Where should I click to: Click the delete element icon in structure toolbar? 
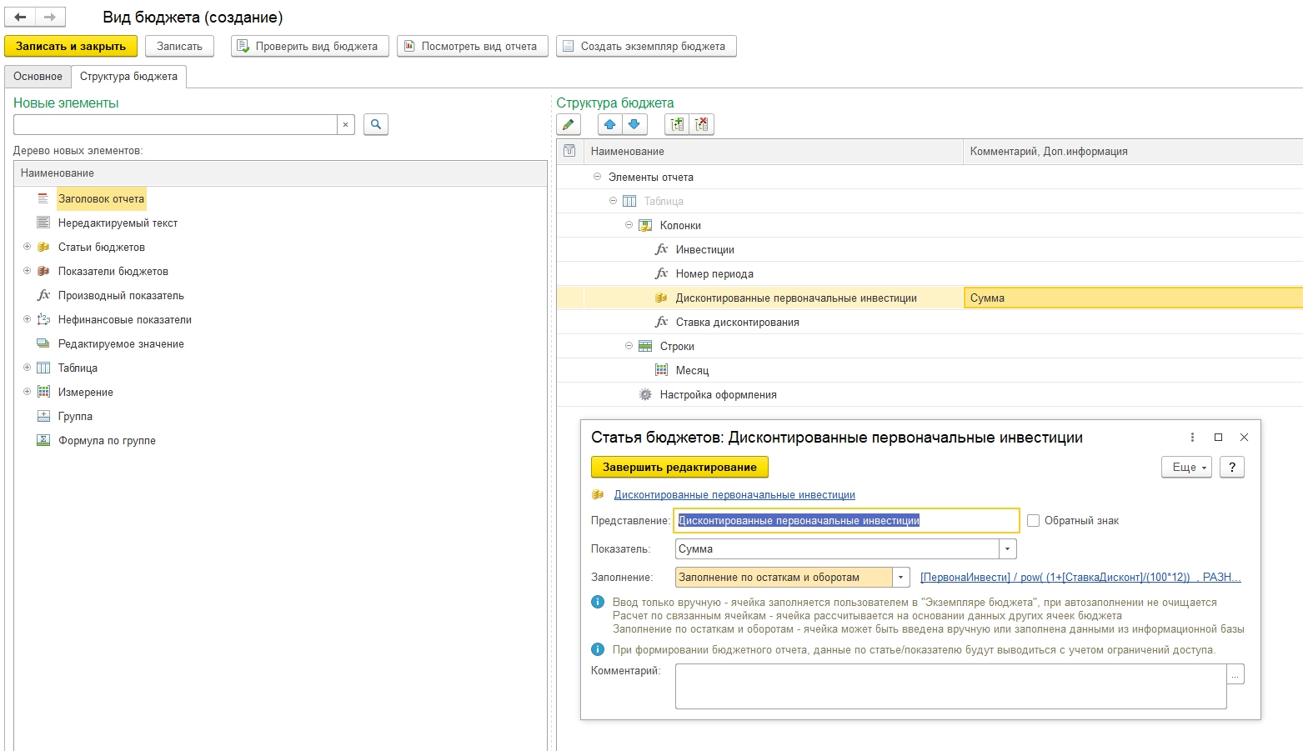pos(701,124)
